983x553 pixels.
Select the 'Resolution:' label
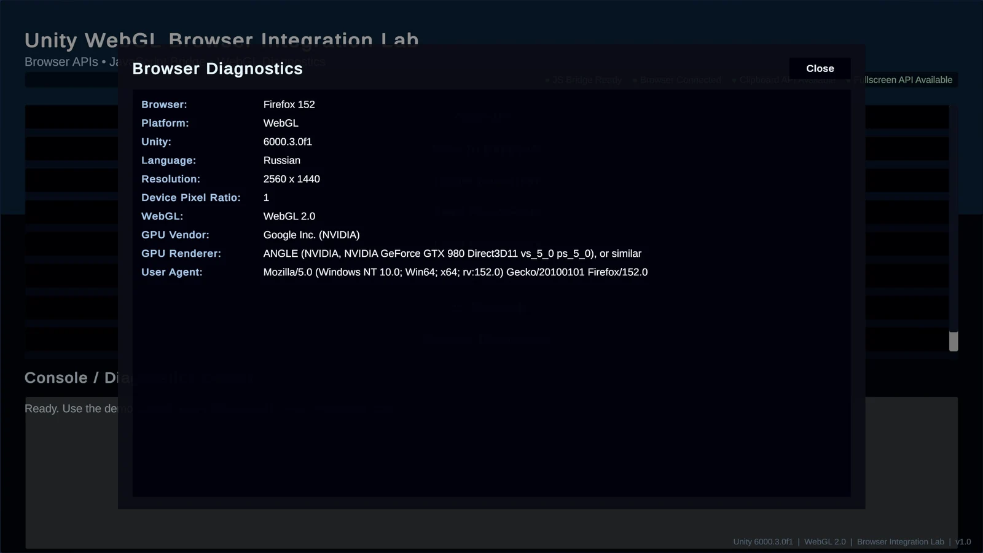point(171,179)
